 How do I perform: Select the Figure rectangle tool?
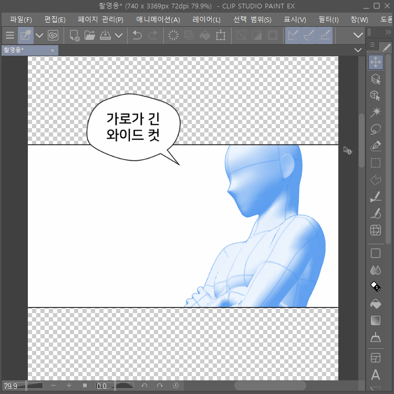376,253
